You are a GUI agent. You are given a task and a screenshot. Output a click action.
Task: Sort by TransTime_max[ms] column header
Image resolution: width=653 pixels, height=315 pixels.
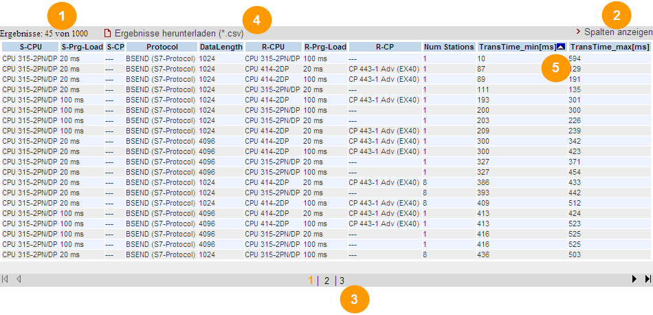(610, 47)
